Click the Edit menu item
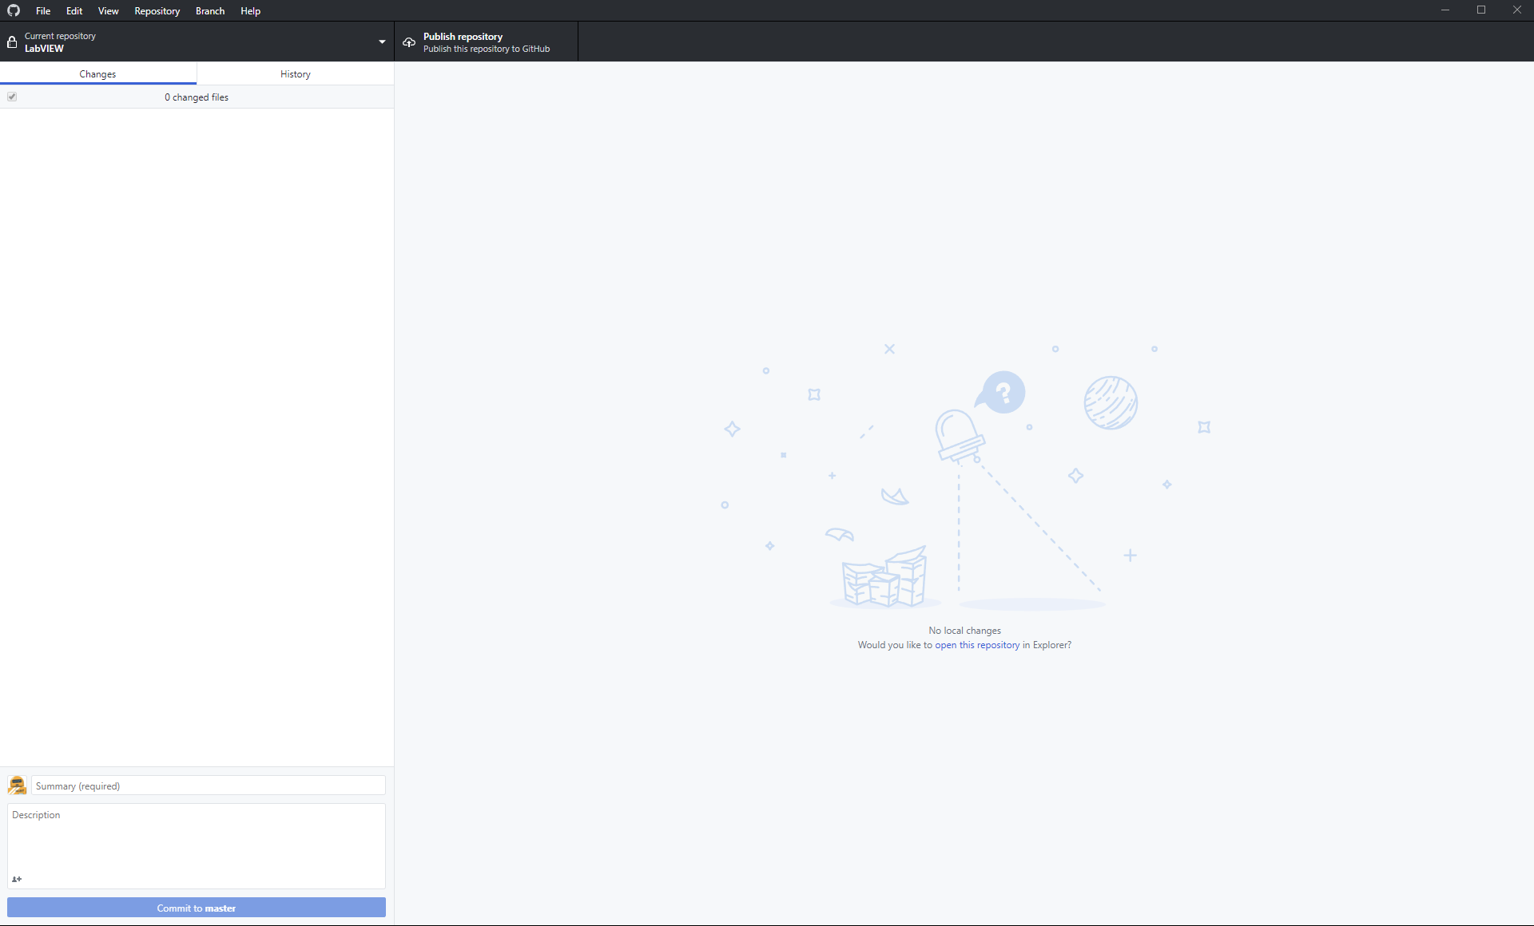Screen dimensions: 1534x926 coord(74,10)
